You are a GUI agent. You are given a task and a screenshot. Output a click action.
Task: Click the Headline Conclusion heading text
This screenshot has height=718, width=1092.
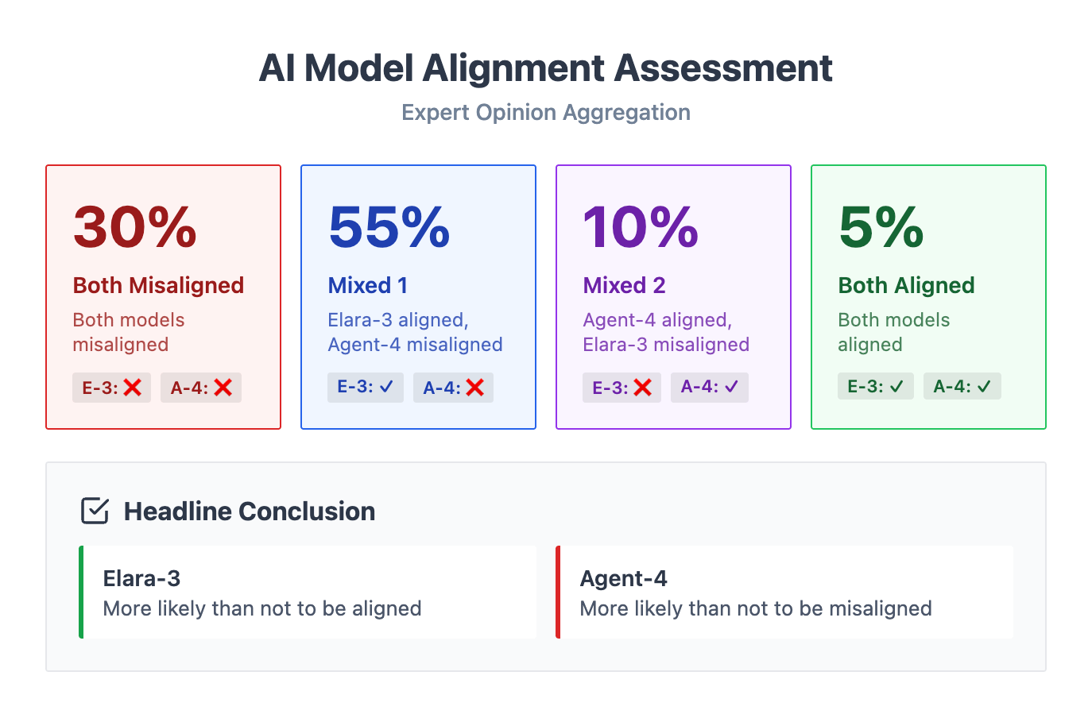coord(250,511)
